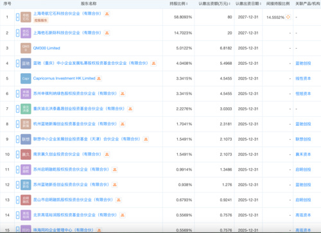This screenshot has width=321, height=233.
Task: Open equity structure icon for row 10
Action: pos(107,154)
